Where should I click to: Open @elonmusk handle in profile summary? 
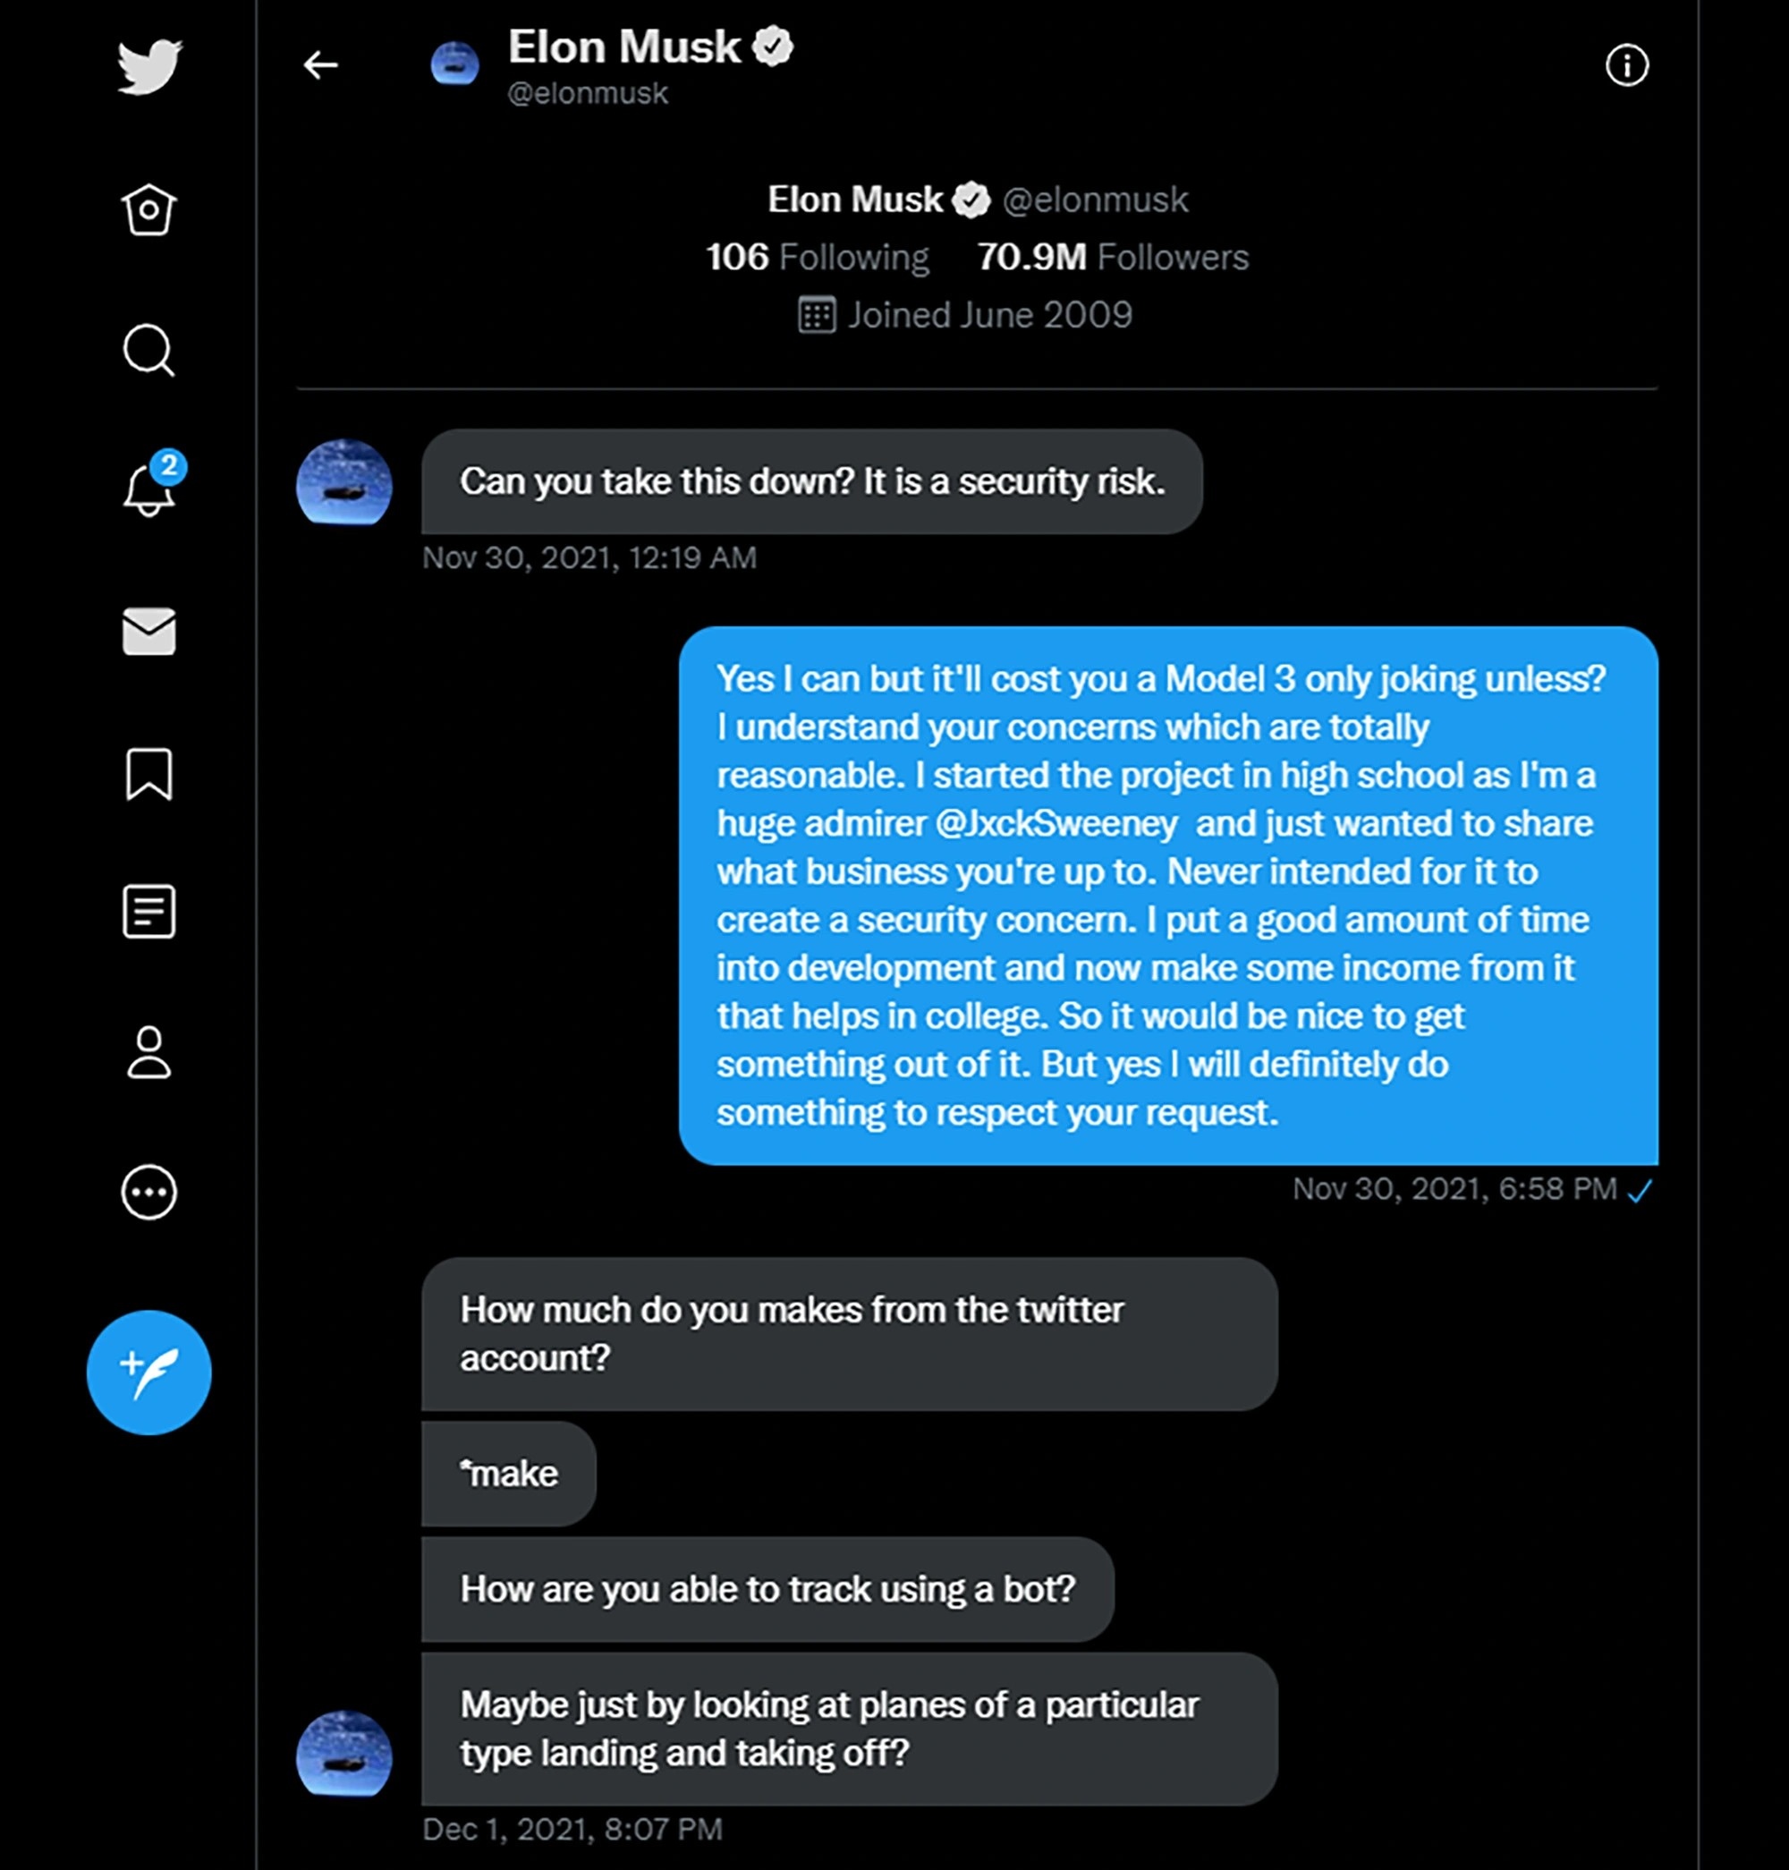pyautogui.click(x=1095, y=200)
